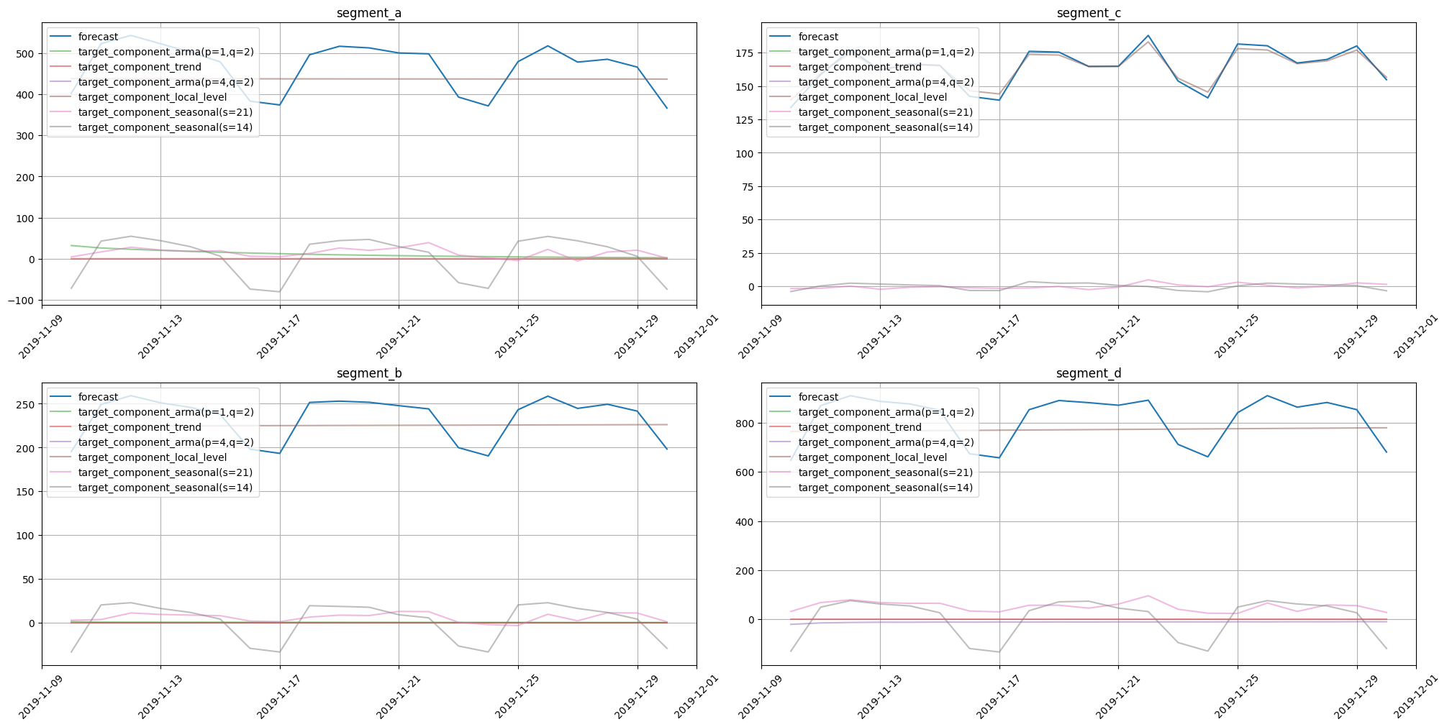1447x727 pixels.
Task: Select 'target_component_arma(p=1,q=2)' legend label in segment_b
Action: [x=165, y=412]
